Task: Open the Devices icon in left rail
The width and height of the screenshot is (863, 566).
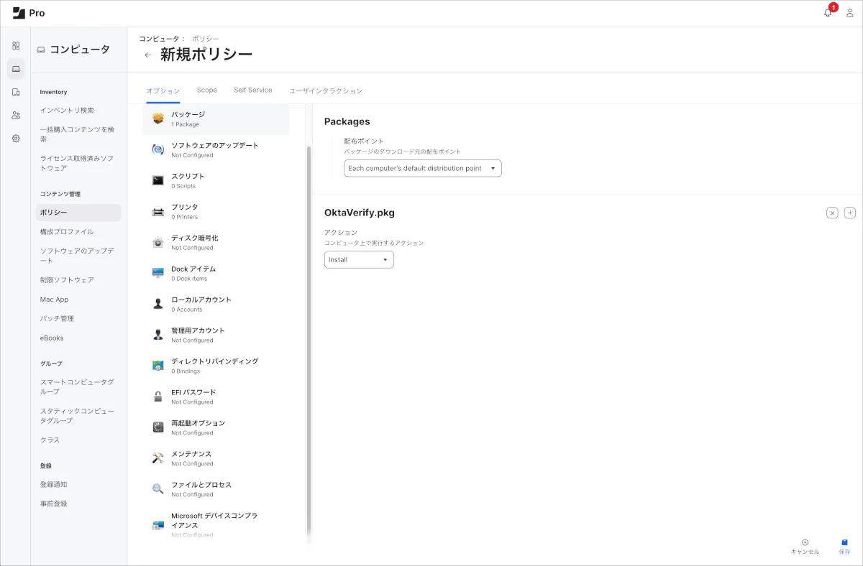Action: coord(16,92)
